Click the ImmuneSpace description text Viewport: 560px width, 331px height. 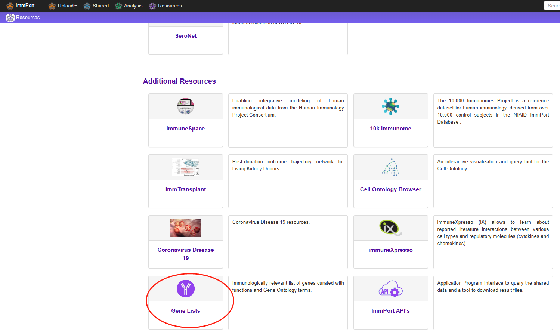[288, 108]
